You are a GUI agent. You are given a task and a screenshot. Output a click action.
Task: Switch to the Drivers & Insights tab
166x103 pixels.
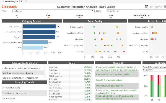[x=10, y=1]
